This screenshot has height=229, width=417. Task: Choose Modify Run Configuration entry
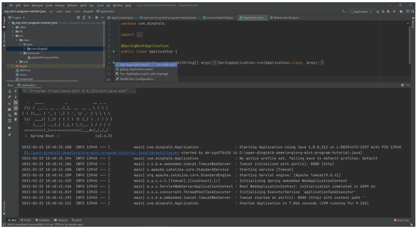(x=146, y=79)
